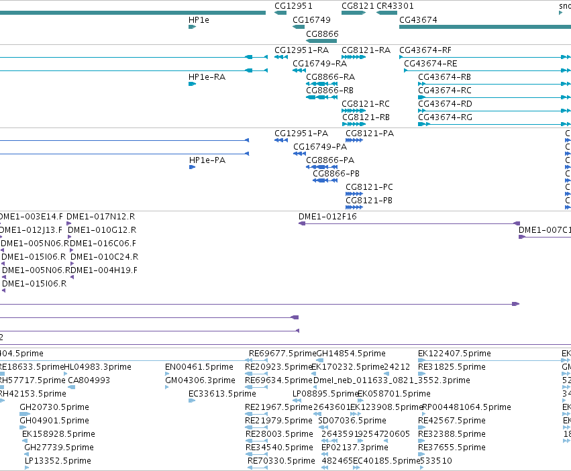Viewport: 571px width, 471px height.
Task: Click the DME1-012F16 BAC clone line
Action: coord(409,223)
